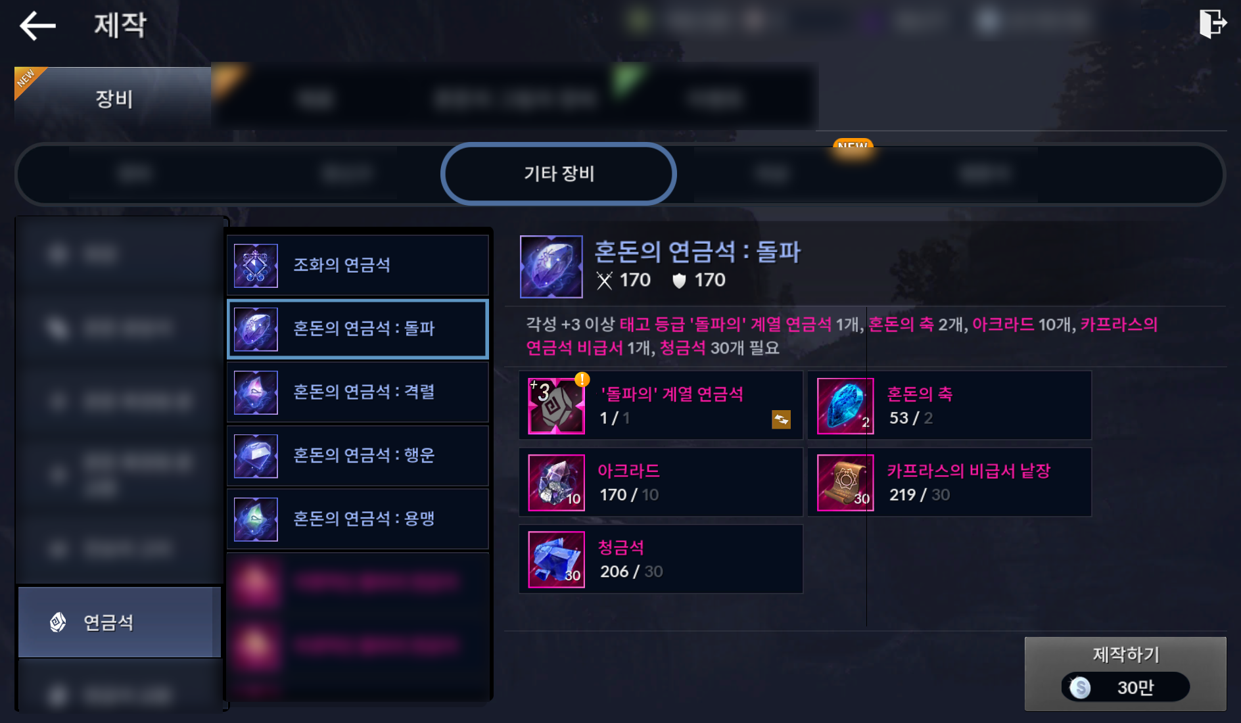Viewport: 1241px width, 723px height.
Task: Click the '돌파의' 계열 연금석 material icon
Action: (x=557, y=406)
